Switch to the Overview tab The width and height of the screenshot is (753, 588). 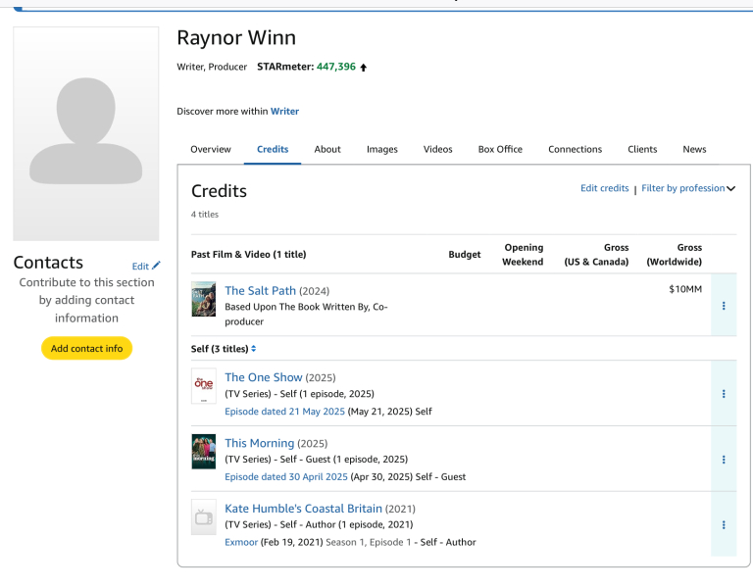point(211,149)
